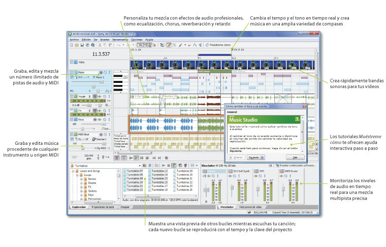Click the metronome icon beside the project key

click(x=104, y=157)
